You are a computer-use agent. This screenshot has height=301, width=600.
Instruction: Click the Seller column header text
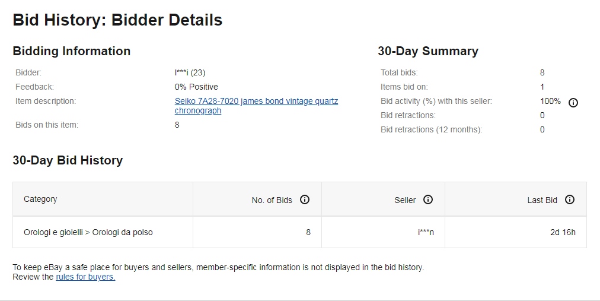(405, 200)
